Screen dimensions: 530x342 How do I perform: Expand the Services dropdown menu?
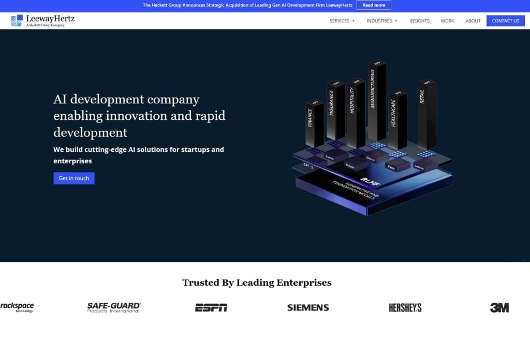(x=340, y=21)
